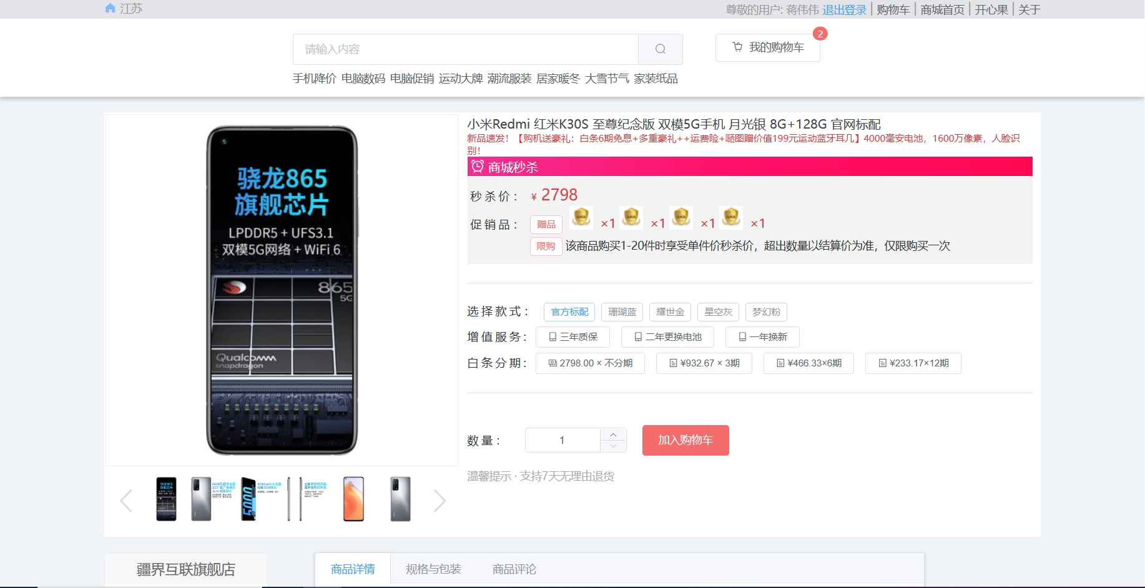
Task: Decrease quantity with the down arrow
Action: coord(613,446)
